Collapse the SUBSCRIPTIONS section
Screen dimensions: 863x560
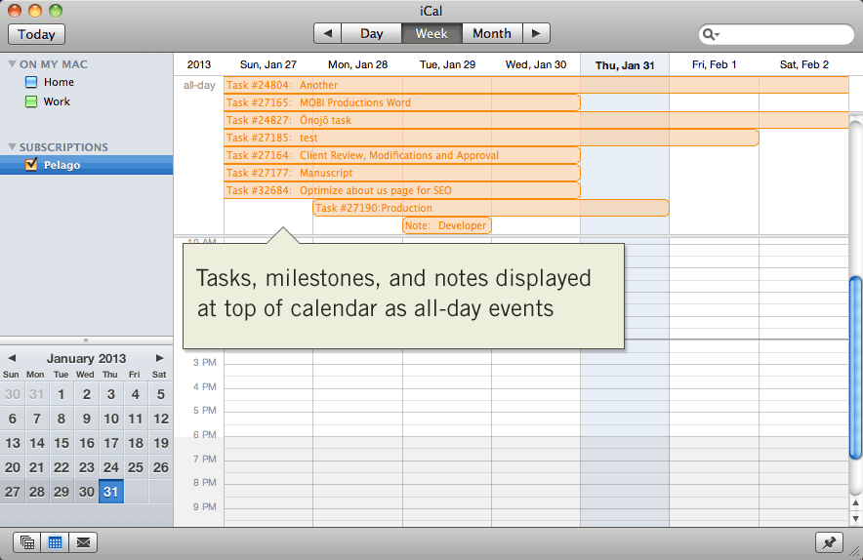coord(12,147)
